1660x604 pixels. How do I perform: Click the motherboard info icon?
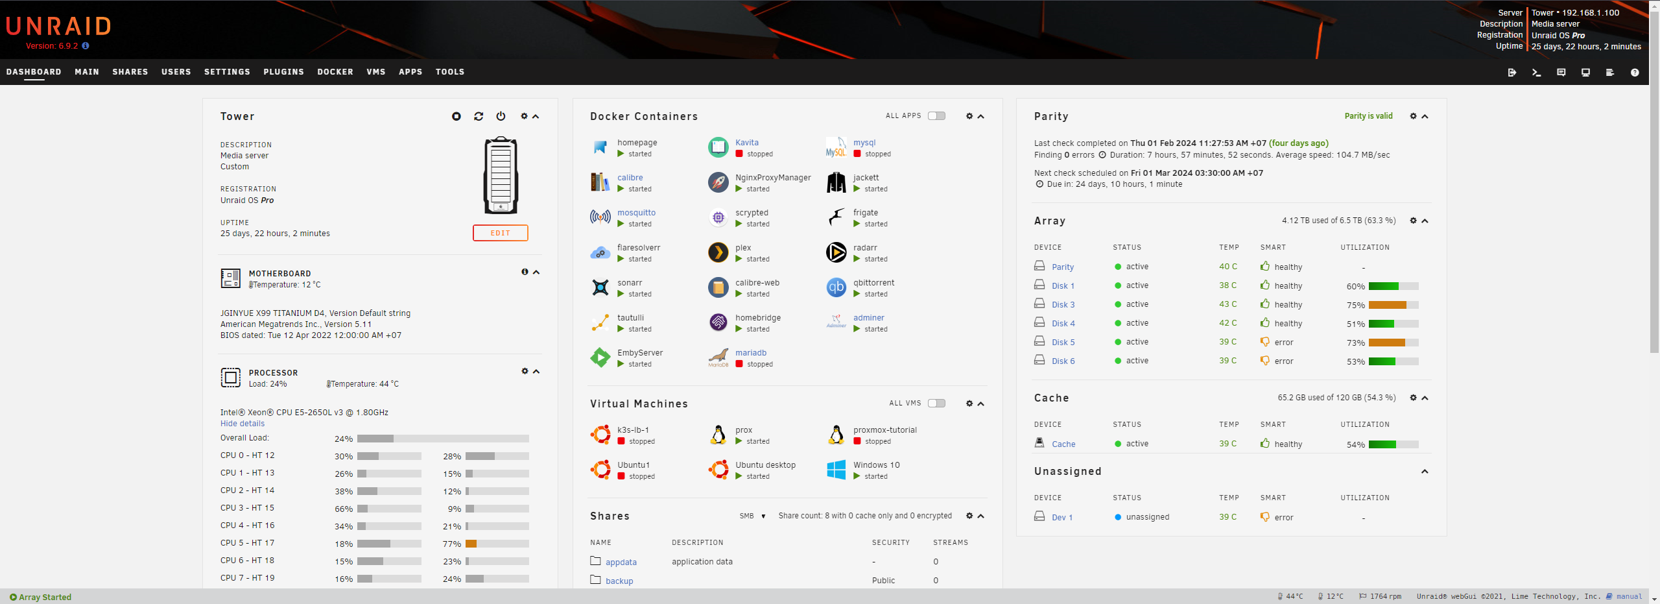click(x=525, y=272)
